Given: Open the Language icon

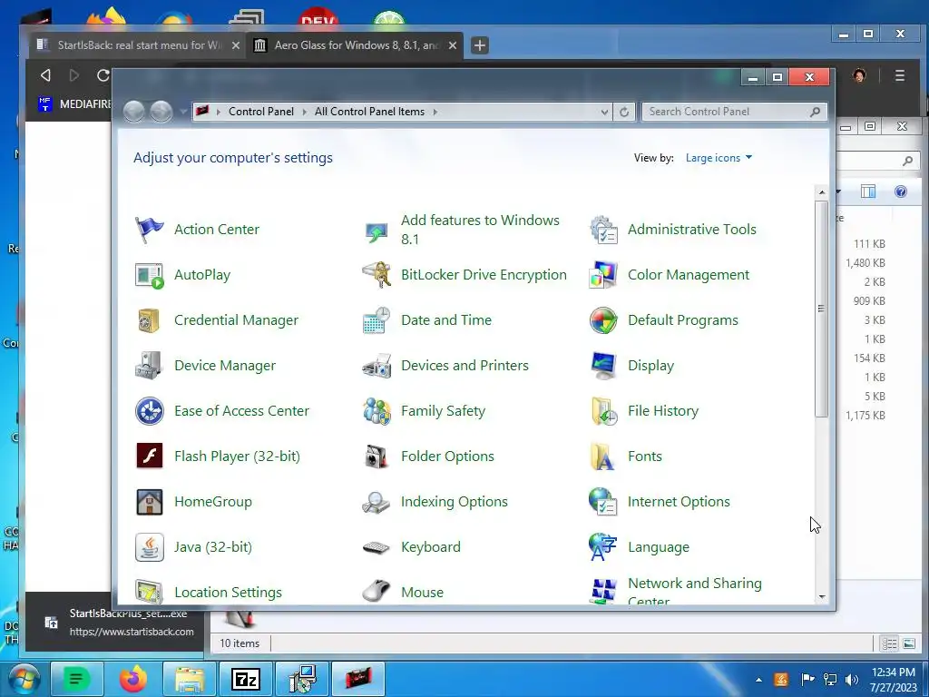Looking at the screenshot, I should pos(603,547).
